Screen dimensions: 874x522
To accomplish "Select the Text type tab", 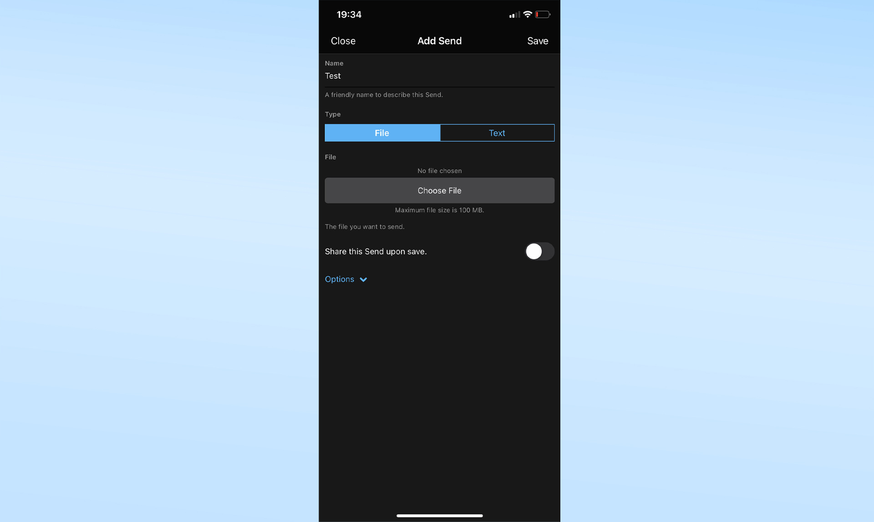I will (497, 132).
